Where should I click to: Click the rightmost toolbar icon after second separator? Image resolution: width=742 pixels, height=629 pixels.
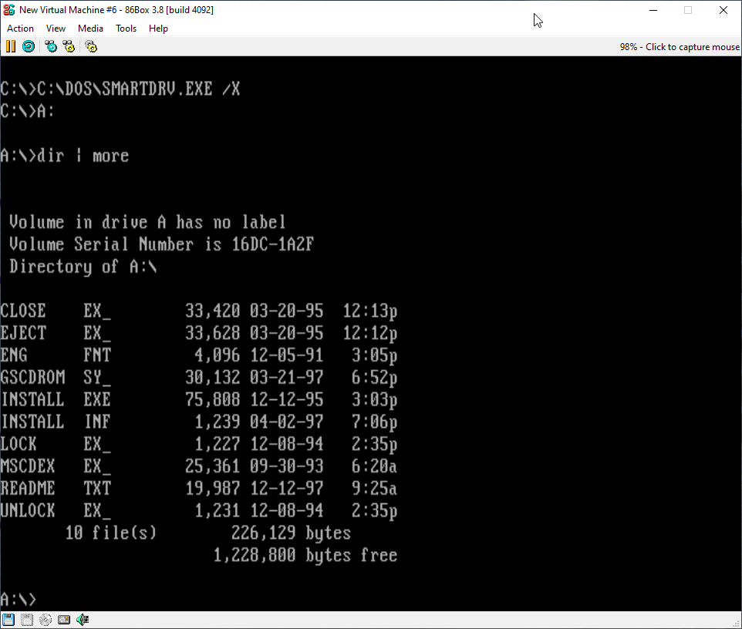91,46
